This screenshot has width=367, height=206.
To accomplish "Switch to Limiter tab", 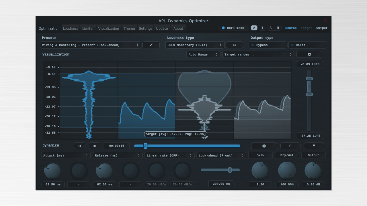I will pos(88,28).
